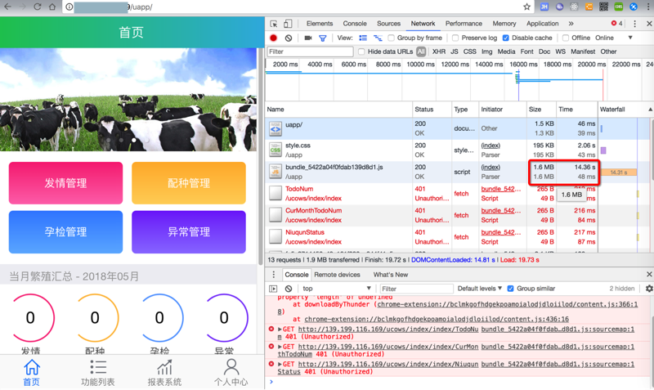Filter requests by CSS type
Viewport: 654px width, 390px height.
point(469,52)
